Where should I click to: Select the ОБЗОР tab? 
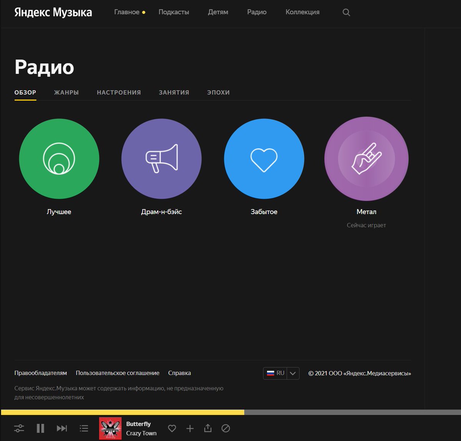click(25, 92)
